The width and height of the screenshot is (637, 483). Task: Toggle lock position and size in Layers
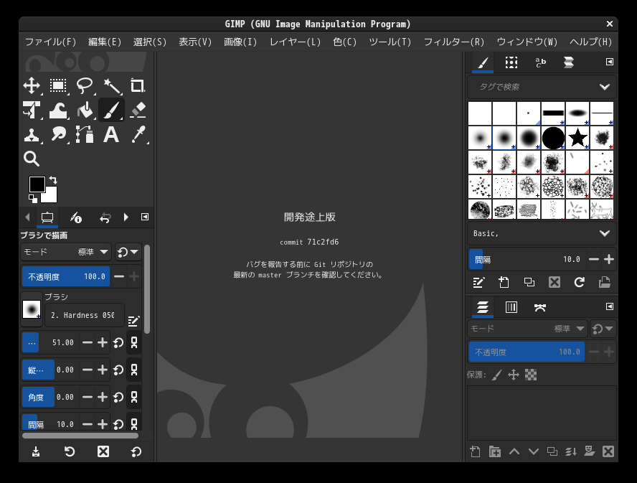click(514, 375)
